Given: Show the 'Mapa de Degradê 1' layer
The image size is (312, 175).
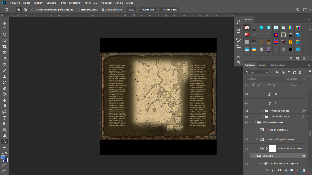Looking at the screenshot, I should (247, 130).
